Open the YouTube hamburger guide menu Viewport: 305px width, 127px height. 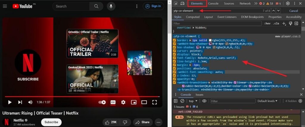pyautogui.click(x=5, y=6)
